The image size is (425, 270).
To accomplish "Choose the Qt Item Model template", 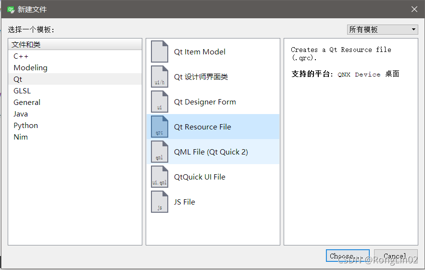I will (213, 51).
